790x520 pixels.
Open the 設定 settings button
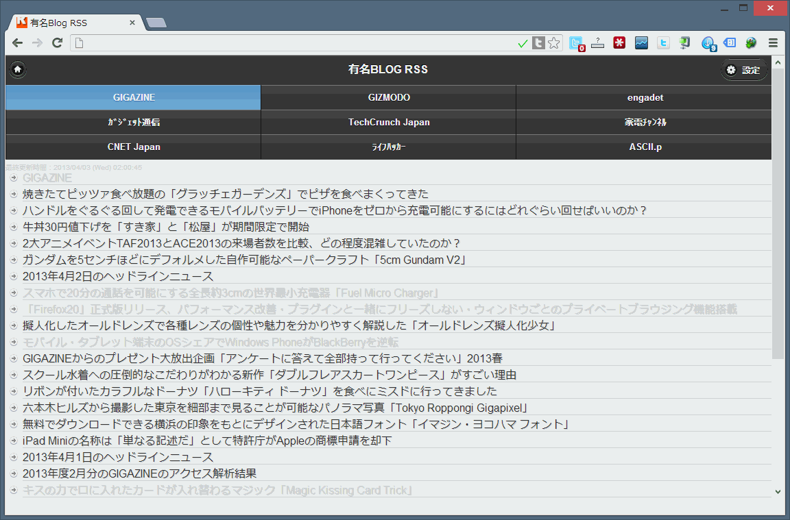click(x=744, y=70)
